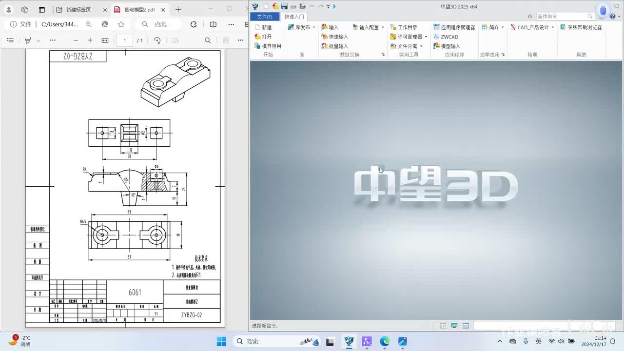
Task: Switch to the 新建标签页 browser tab
Action: [x=81, y=9]
